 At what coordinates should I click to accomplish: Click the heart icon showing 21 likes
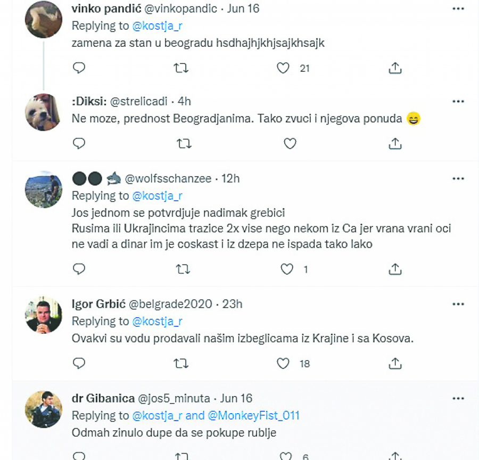283,68
